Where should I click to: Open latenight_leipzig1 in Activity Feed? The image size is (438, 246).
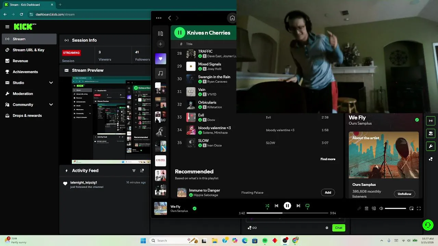pos(83,182)
